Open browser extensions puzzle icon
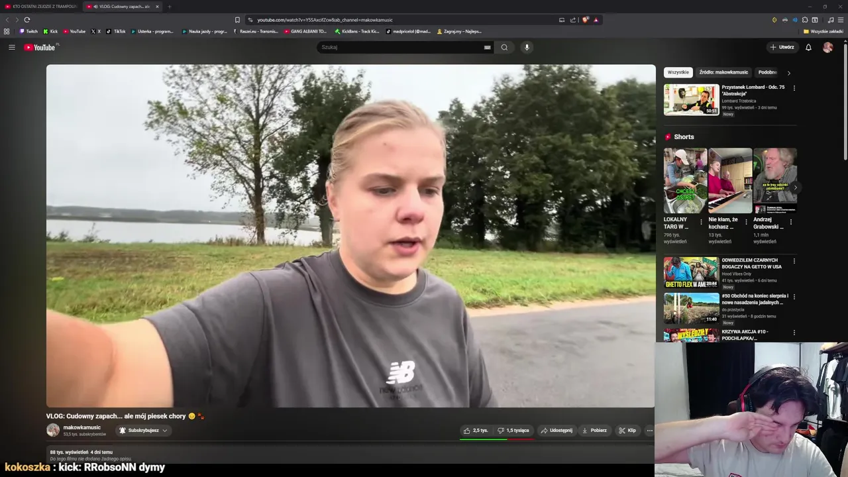The image size is (848, 477). (805, 20)
